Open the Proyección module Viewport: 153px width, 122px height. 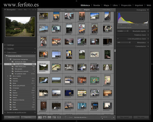point(126,5)
